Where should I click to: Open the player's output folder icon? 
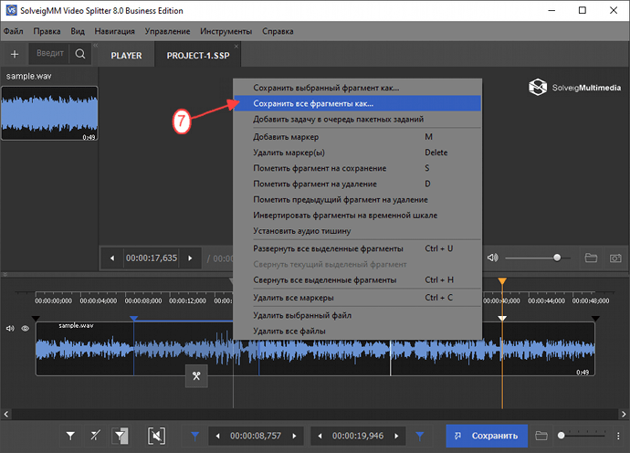pyautogui.click(x=591, y=258)
